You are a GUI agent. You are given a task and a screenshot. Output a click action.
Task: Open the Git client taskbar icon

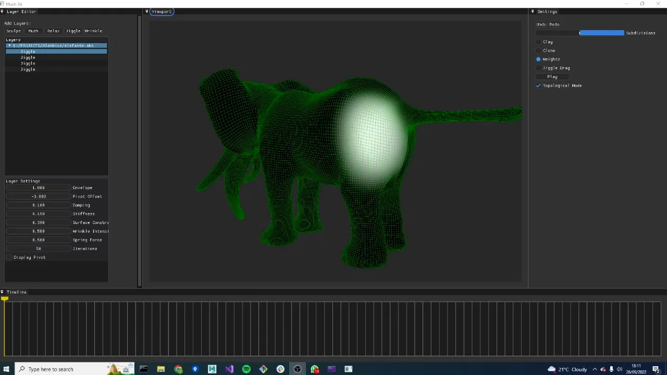tap(263, 369)
